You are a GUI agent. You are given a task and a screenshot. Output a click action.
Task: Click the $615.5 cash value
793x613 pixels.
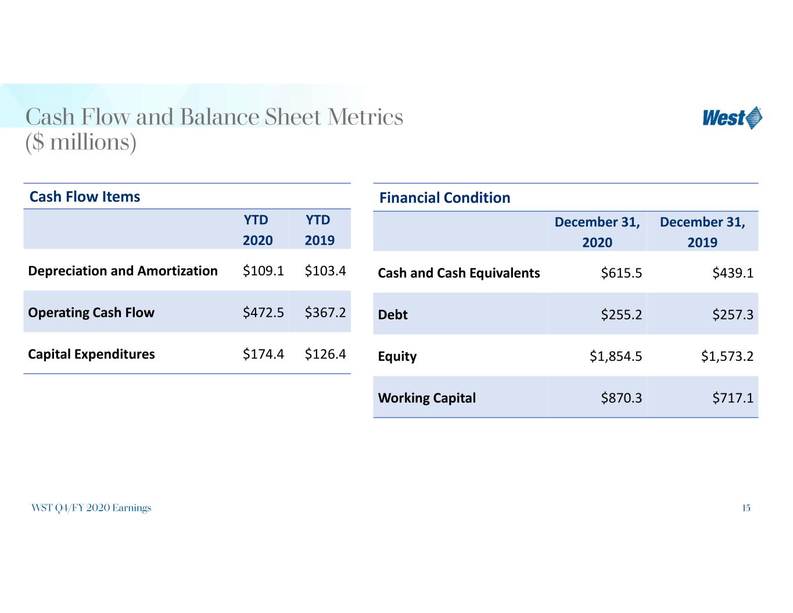coord(622,273)
